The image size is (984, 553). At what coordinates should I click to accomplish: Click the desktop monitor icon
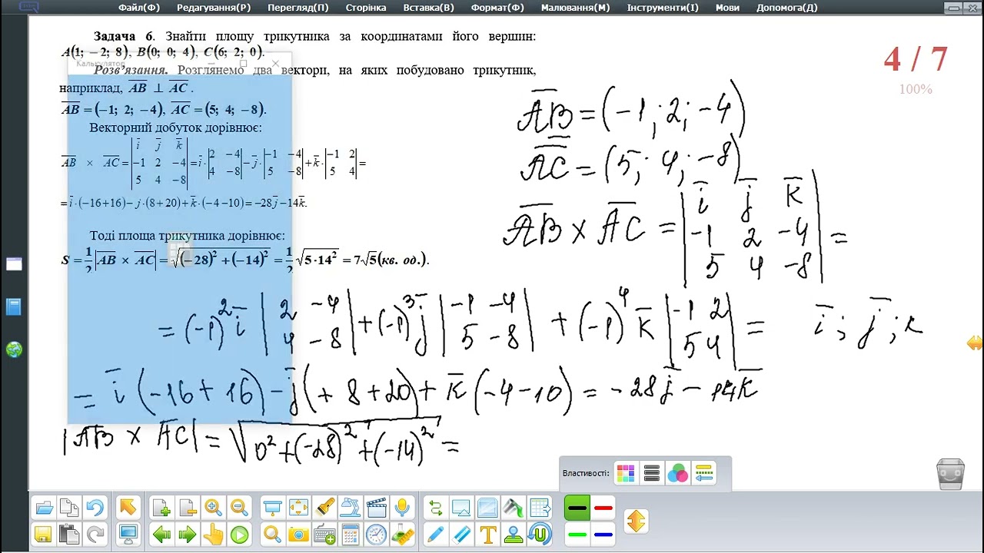pos(128,534)
